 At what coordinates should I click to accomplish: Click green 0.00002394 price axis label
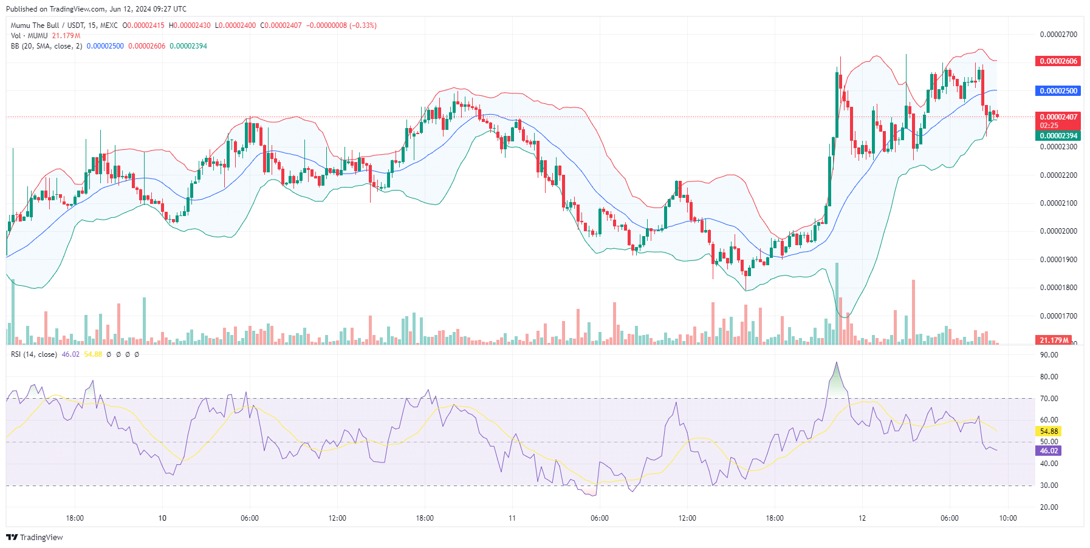point(1058,136)
